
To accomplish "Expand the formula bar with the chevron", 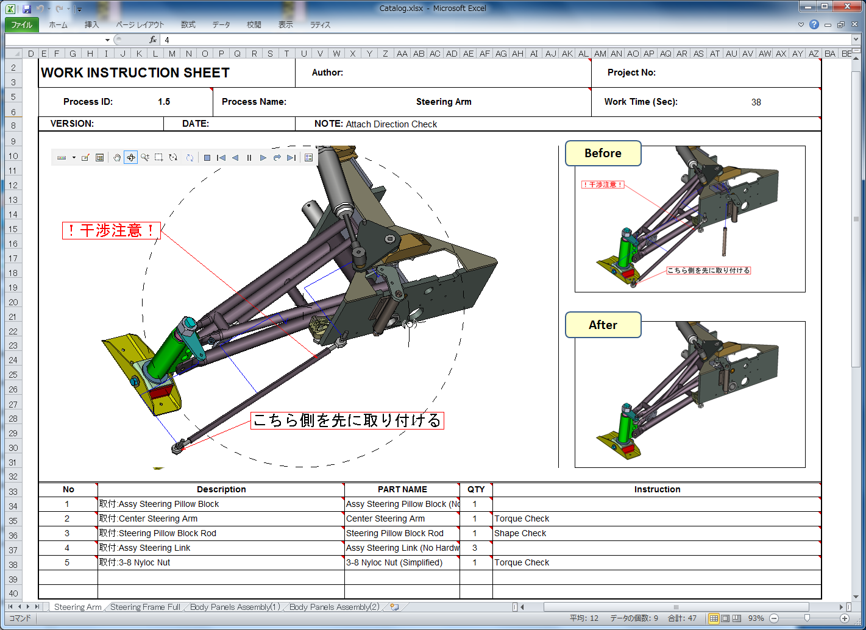I will tap(856, 40).
